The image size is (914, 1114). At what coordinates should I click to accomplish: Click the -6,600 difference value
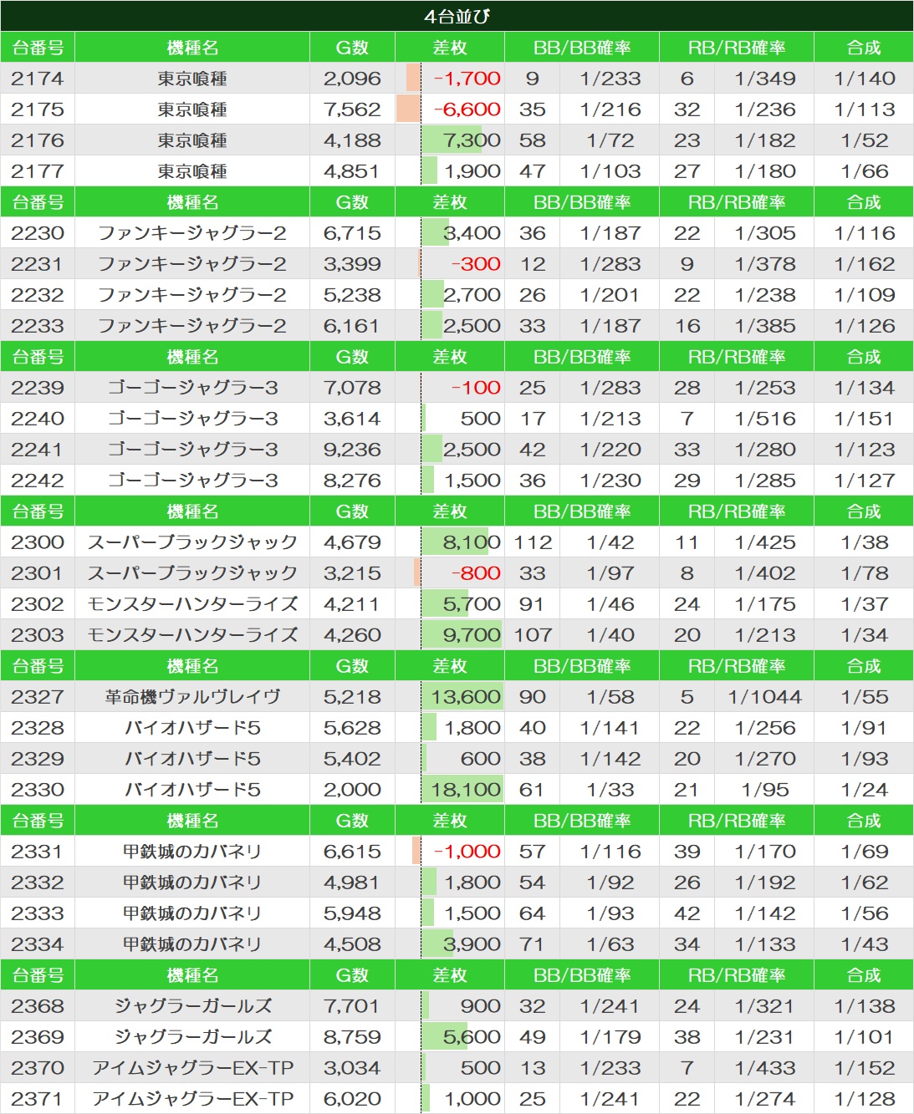coord(467,109)
